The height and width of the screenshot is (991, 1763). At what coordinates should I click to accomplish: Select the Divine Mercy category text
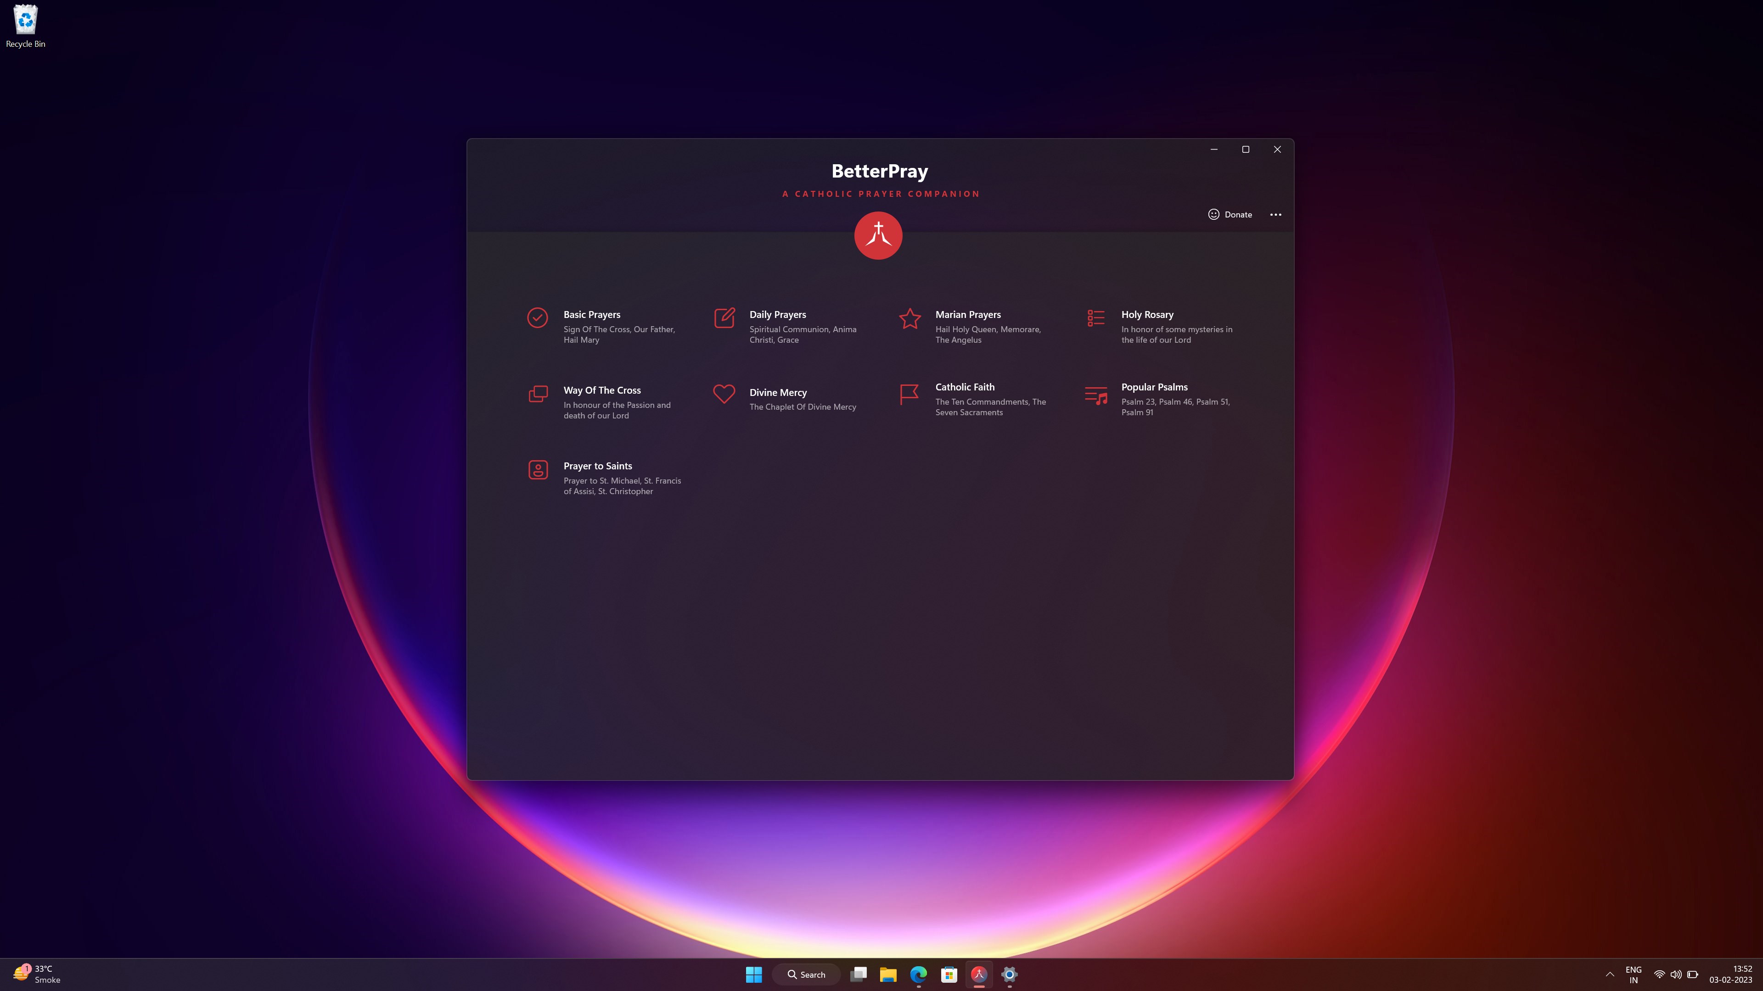(777, 392)
